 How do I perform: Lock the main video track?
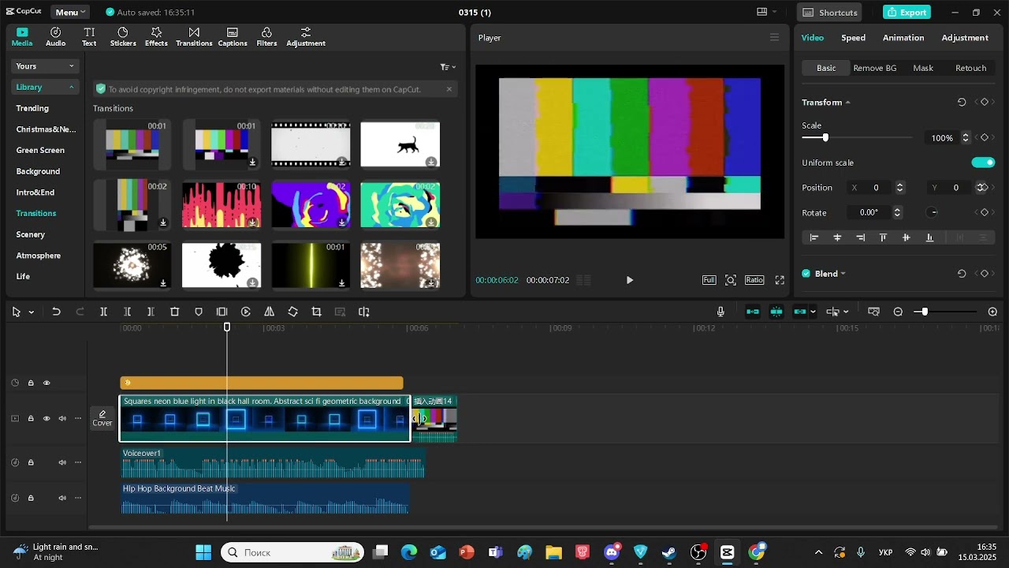click(31, 419)
